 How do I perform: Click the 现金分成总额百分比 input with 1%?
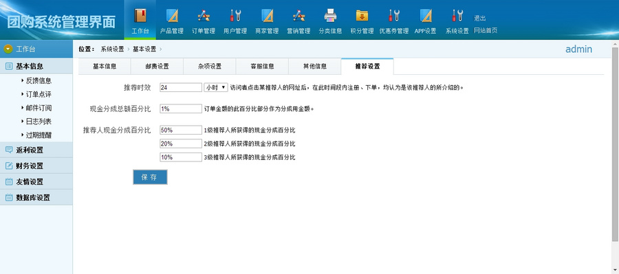point(181,109)
